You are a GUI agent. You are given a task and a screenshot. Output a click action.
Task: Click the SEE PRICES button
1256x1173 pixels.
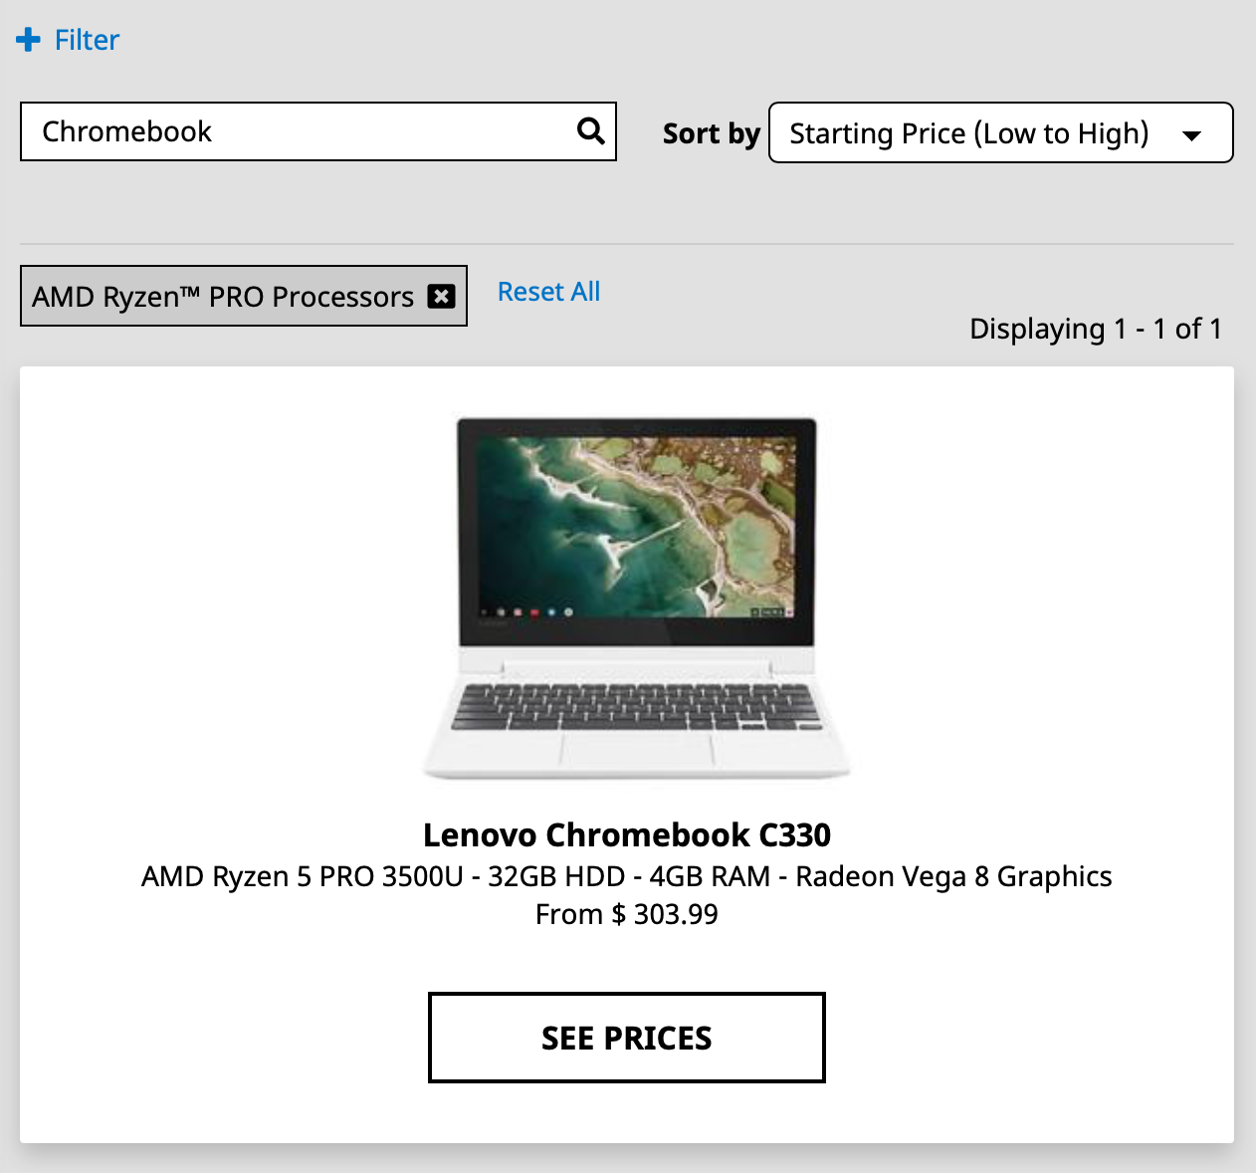pyautogui.click(x=627, y=1038)
